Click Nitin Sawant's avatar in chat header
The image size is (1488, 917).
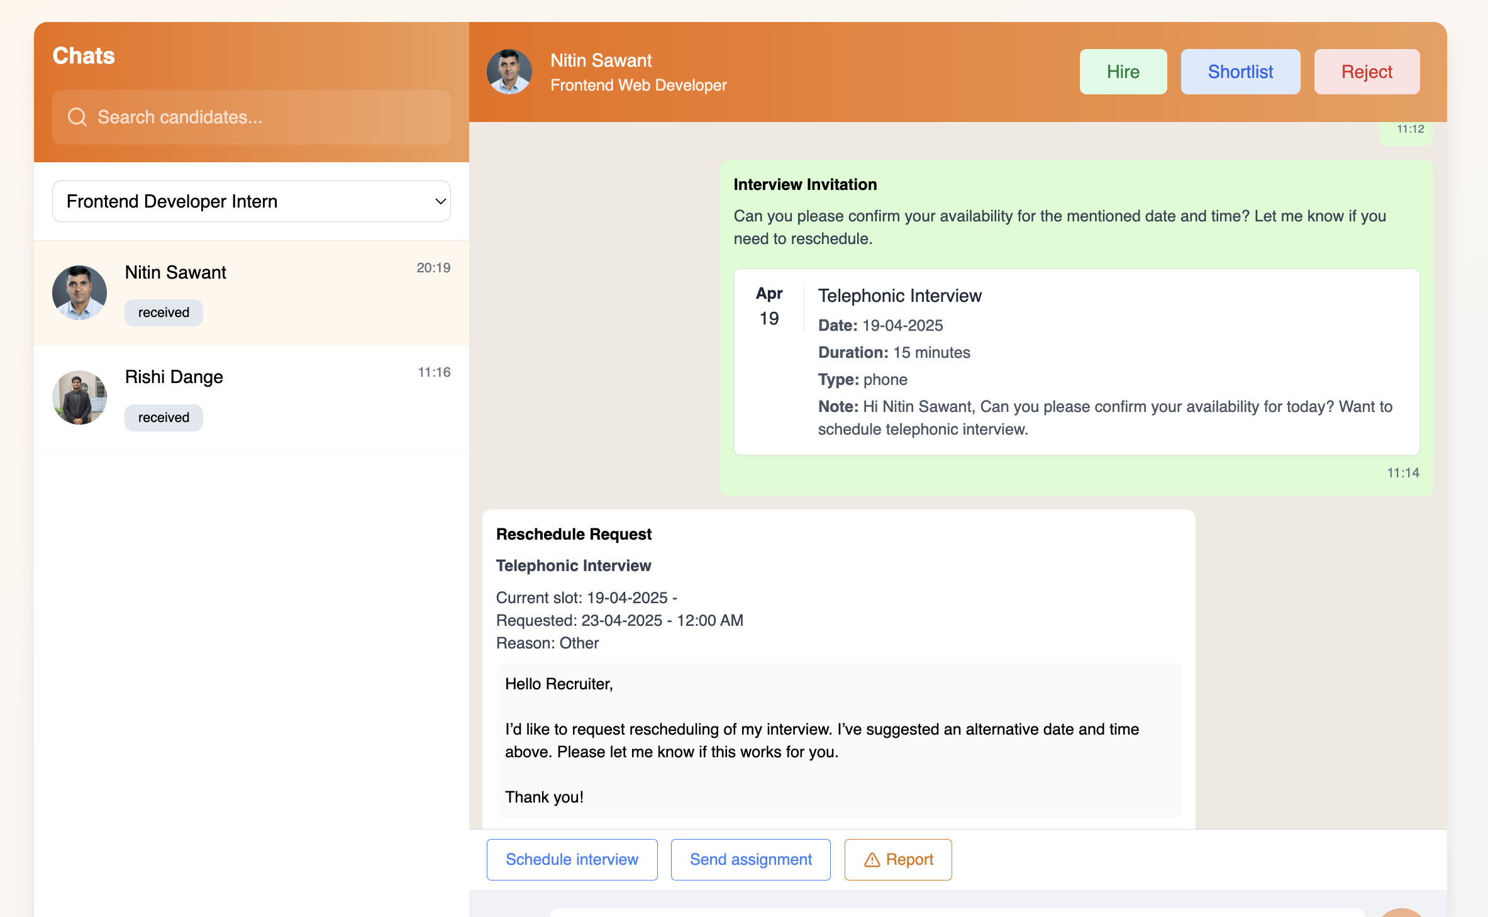[x=509, y=72]
